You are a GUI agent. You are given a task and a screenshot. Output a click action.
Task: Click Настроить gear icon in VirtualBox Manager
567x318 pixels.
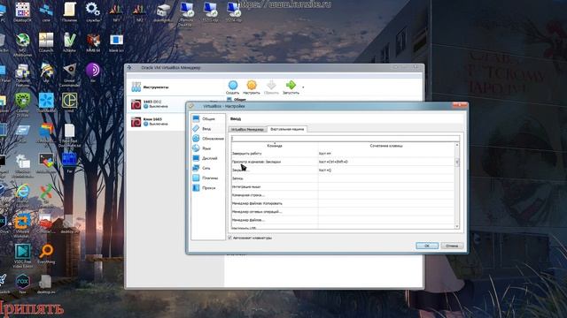252,87
